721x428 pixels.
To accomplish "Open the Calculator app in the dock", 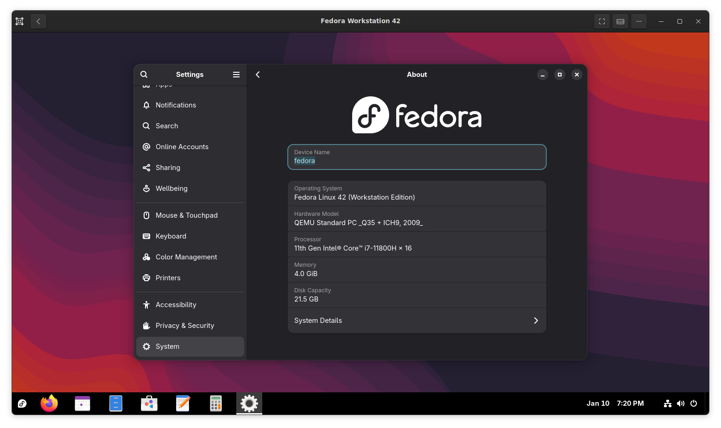I will [x=216, y=403].
